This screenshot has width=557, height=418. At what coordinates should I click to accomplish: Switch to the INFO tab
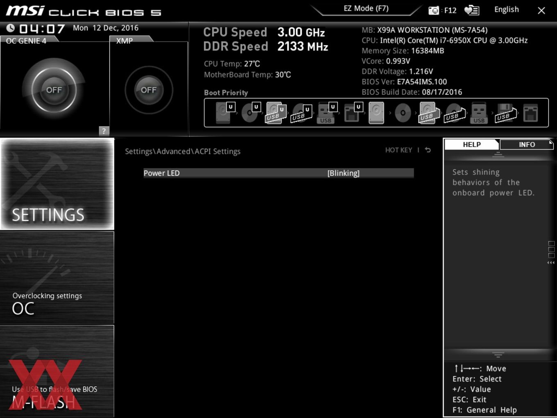coord(527,144)
